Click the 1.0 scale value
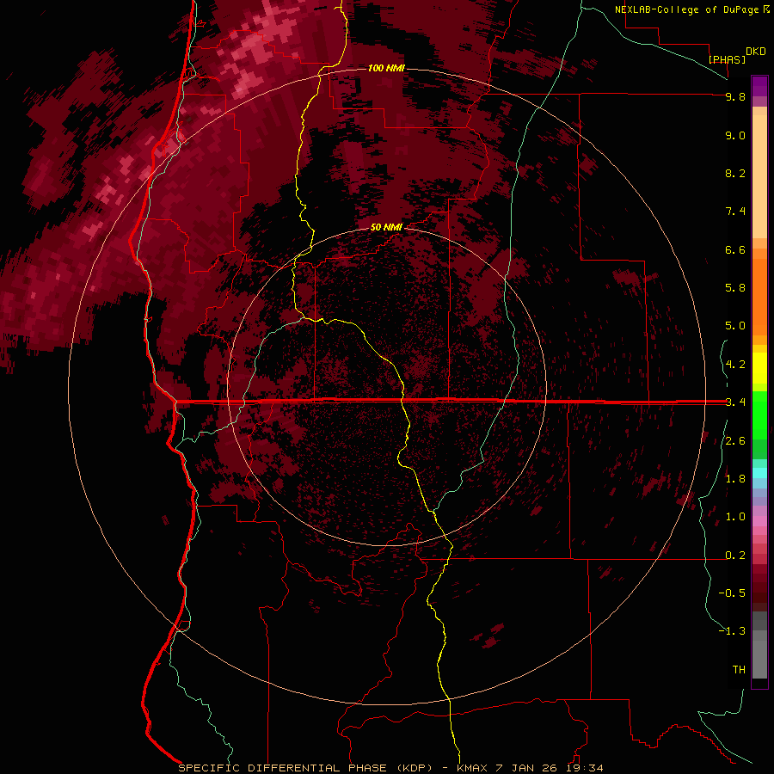Viewport: 774px width, 774px height. tap(735, 517)
